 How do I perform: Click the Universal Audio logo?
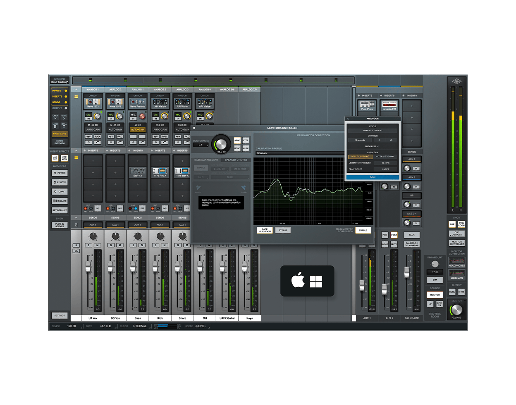click(456, 81)
